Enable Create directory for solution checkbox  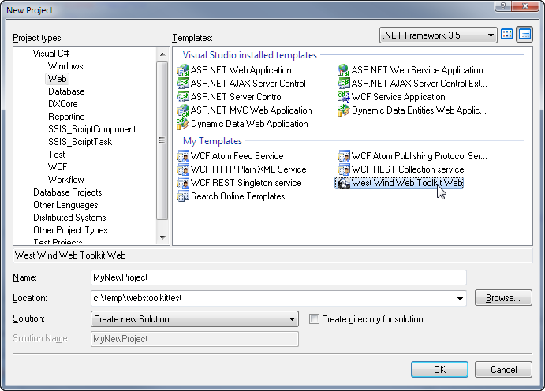click(315, 319)
